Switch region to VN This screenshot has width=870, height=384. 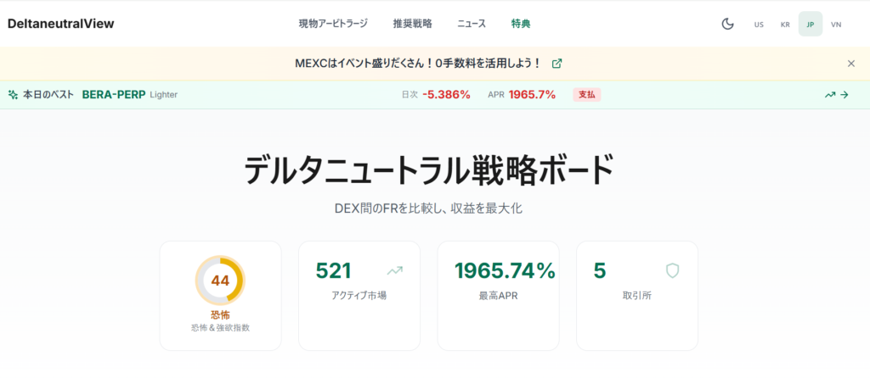coord(836,24)
